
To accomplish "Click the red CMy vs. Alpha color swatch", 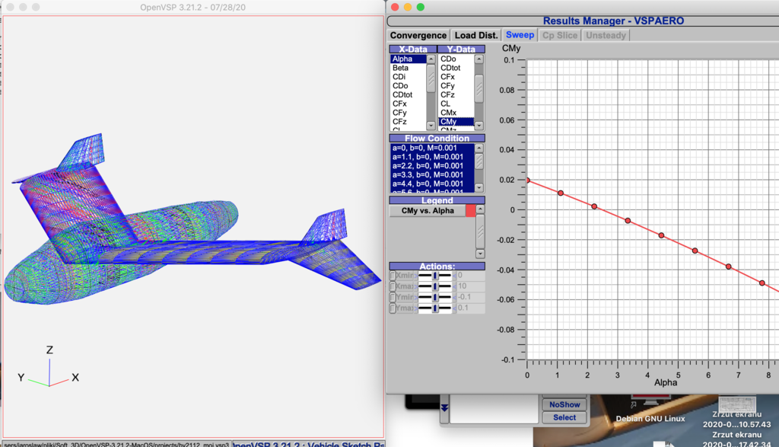I will click(x=470, y=211).
